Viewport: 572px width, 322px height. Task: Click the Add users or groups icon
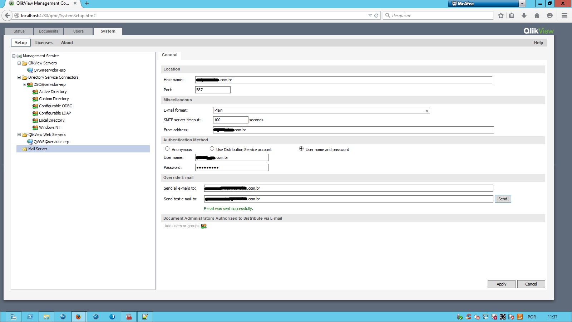click(x=204, y=226)
